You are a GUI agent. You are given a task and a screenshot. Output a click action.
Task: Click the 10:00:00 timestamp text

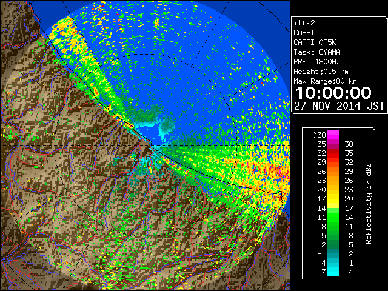point(333,93)
